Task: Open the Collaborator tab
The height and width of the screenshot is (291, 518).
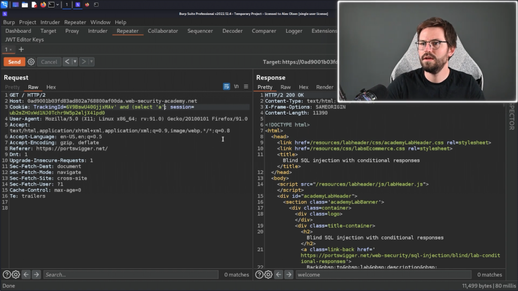Action: pyautogui.click(x=163, y=31)
